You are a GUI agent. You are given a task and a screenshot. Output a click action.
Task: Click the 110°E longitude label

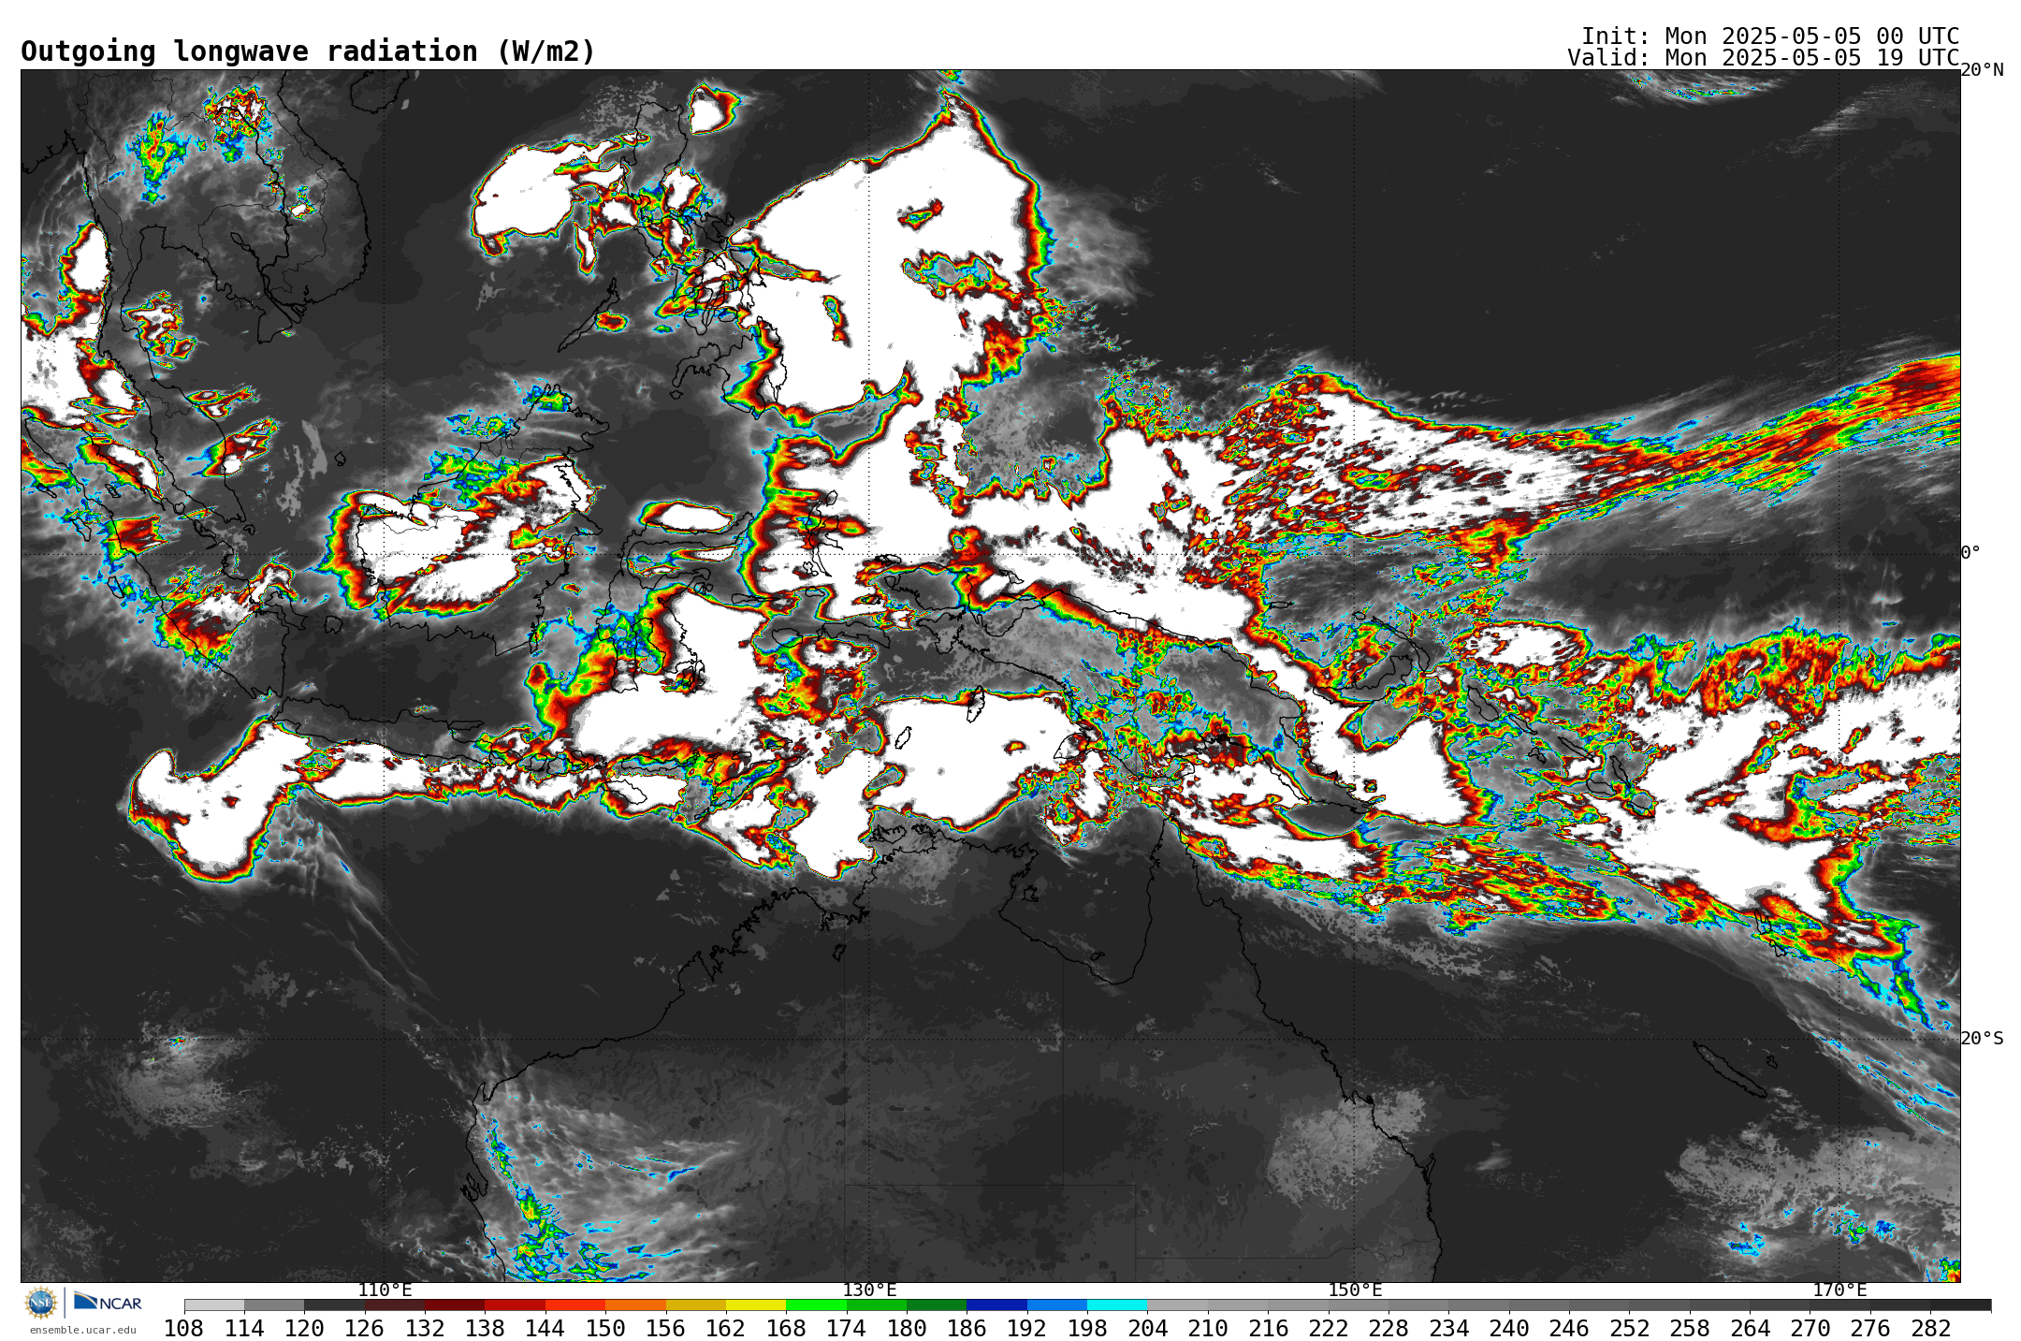click(385, 1290)
